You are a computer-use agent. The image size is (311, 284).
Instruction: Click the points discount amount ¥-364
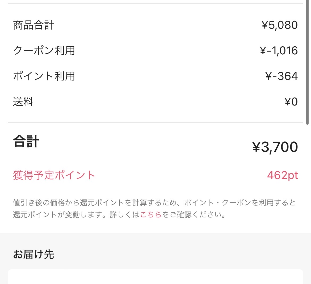click(x=282, y=76)
